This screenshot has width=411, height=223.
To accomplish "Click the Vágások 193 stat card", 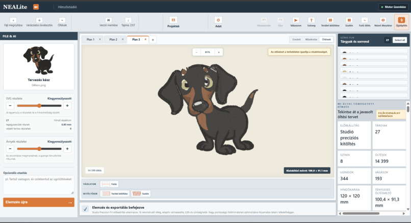I will point(389,176).
